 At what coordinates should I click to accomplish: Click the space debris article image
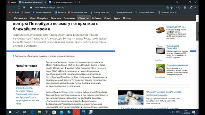pos(131,98)
